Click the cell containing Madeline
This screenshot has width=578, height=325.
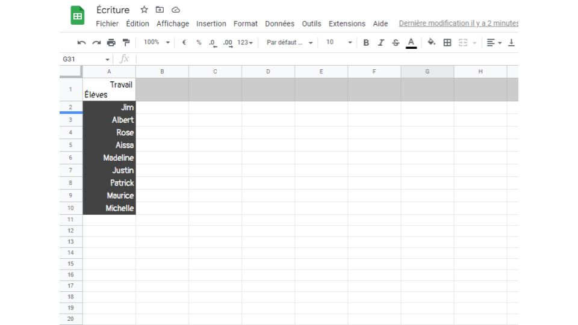[x=109, y=158]
